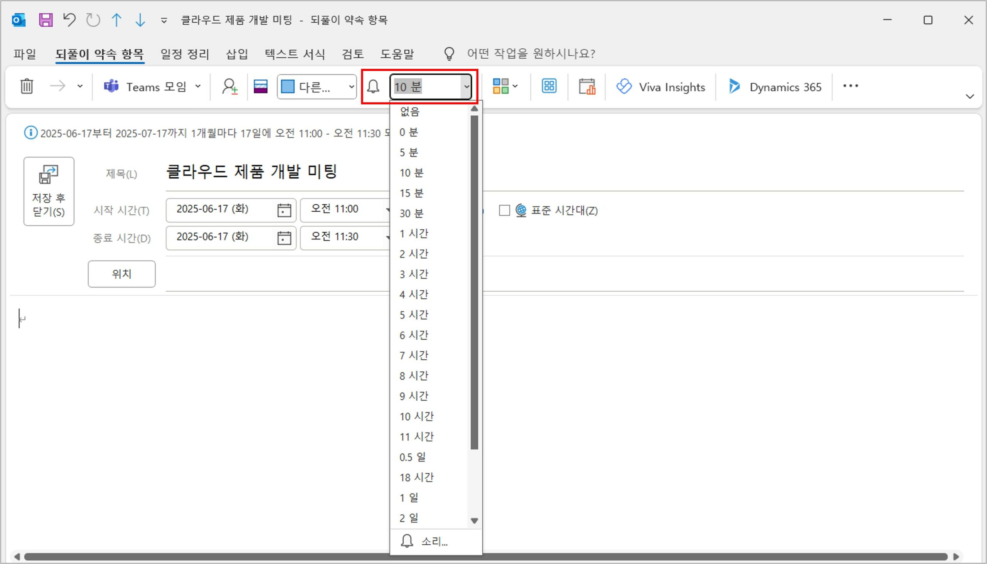Go to next item down arrow
The height and width of the screenshot is (564, 987).
tap(140, 20)
